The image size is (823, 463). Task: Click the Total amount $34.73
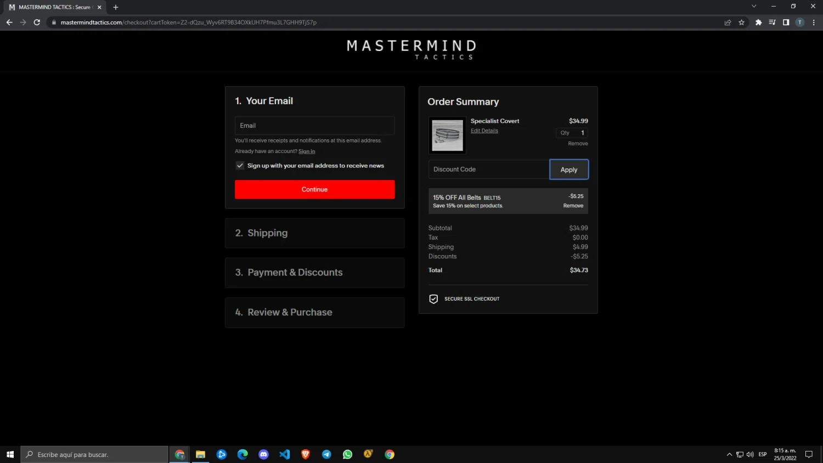coord(579,270)
